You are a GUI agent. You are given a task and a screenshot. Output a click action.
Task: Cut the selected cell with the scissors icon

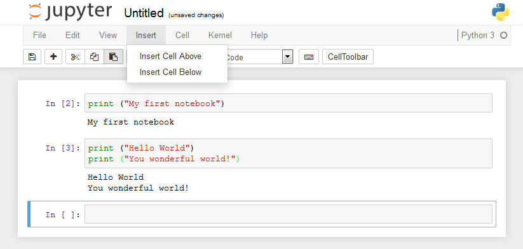click(x=76, y=57)
